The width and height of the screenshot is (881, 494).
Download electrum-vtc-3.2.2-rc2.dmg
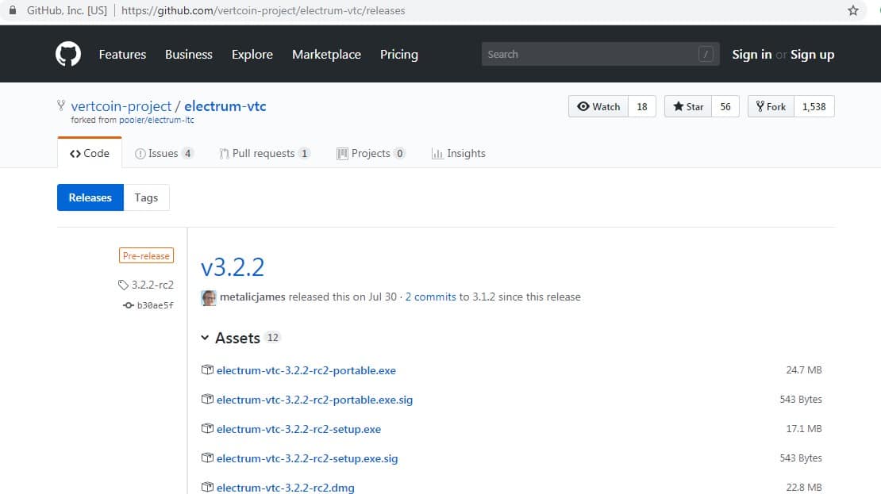point(286,488)
